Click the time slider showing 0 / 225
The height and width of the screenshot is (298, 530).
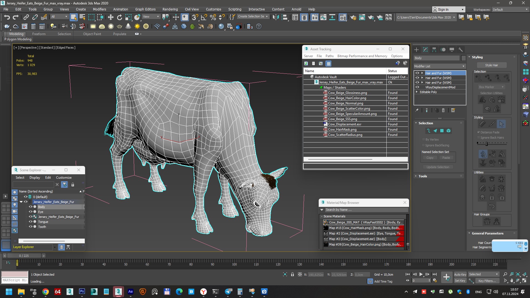tap(24, 256)
